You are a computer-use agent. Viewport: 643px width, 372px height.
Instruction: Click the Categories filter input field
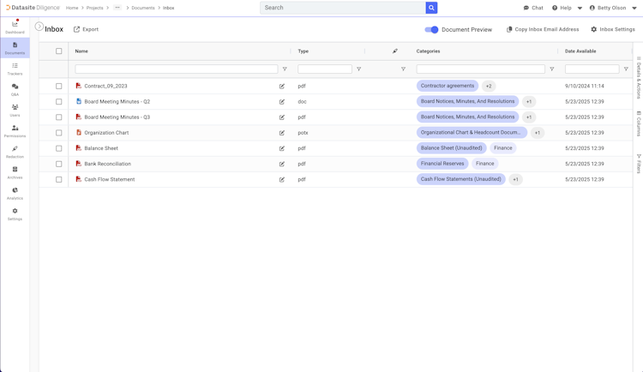pos(480,69)
